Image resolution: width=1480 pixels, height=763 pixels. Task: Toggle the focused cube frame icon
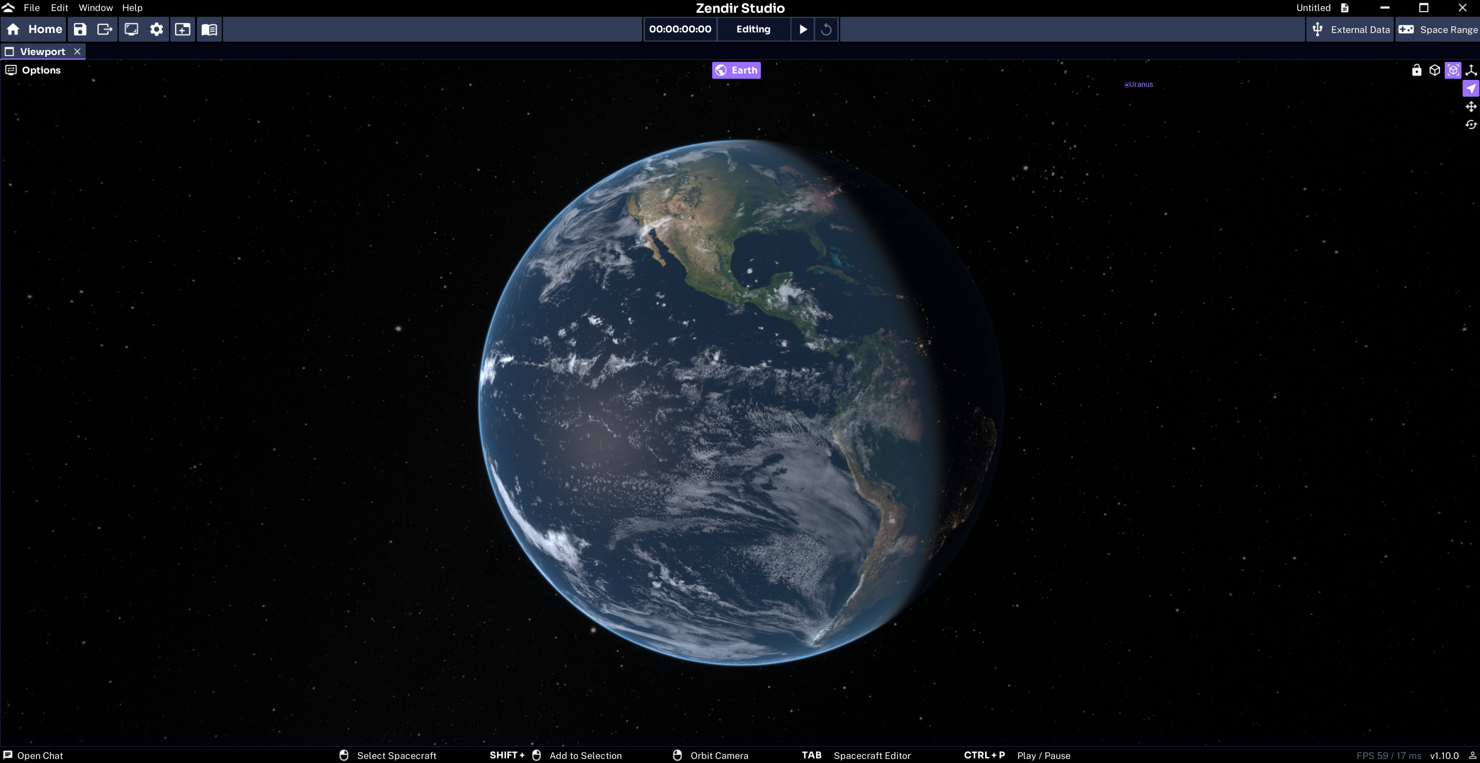coord(1453,70)
